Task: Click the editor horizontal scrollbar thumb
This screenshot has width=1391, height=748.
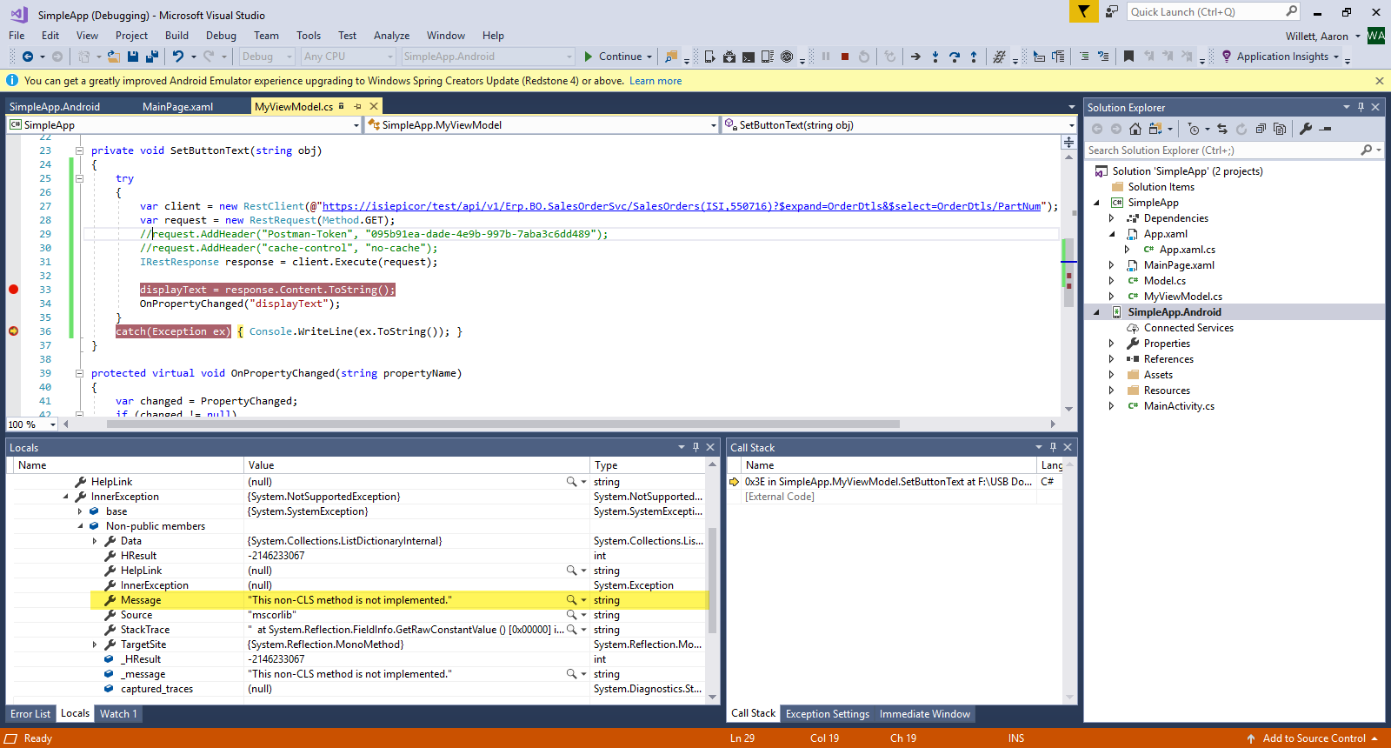Action: click(x=503, y=424)
